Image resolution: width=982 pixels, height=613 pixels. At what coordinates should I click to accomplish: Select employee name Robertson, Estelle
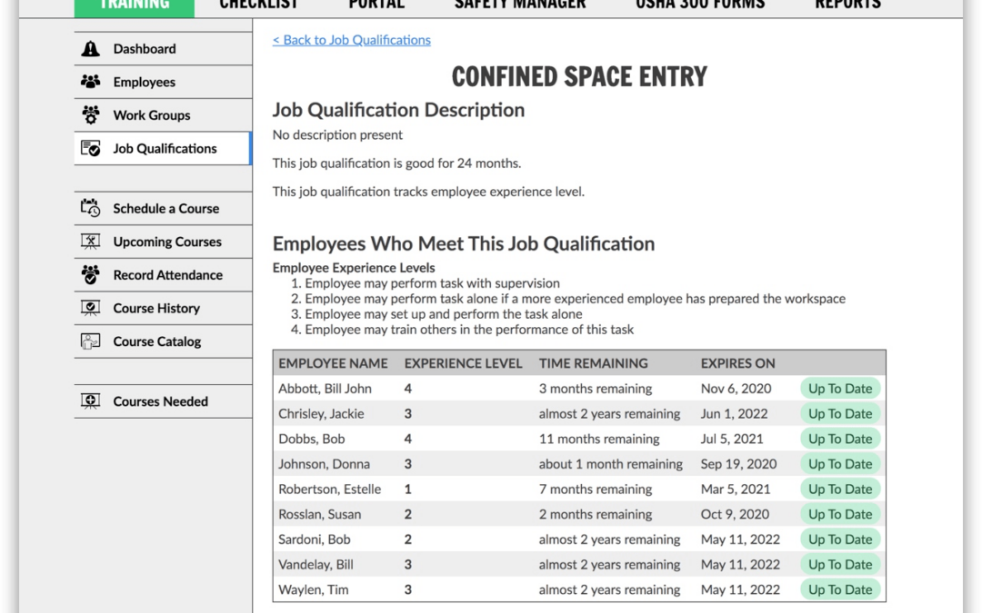coord(330,489)
